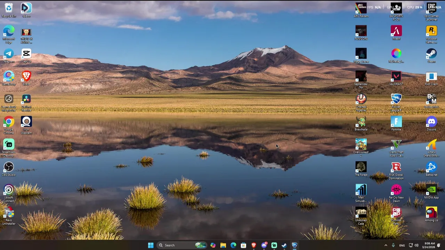
Task: Open Discord desktop shortcut
Action: click(431, 124)
